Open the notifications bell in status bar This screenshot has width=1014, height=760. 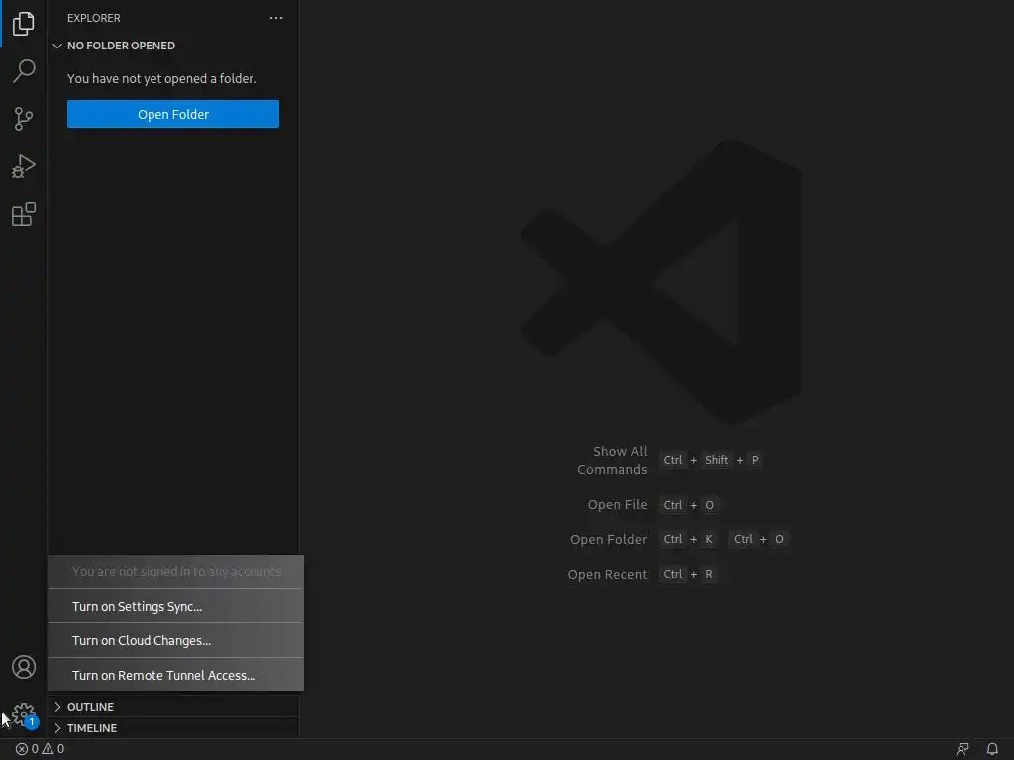[992, 749]
